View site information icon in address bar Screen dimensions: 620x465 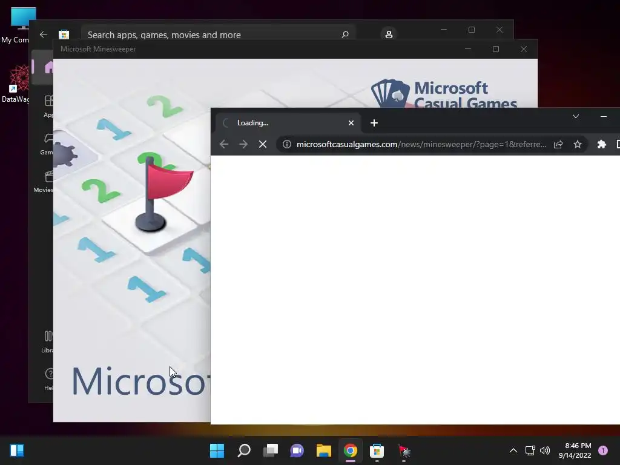pyautogui.click(x=287, y=144)
